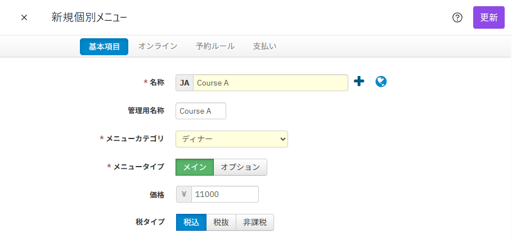
Task: Click the 新規個別メニュー title text
Action: pos(89,18)
